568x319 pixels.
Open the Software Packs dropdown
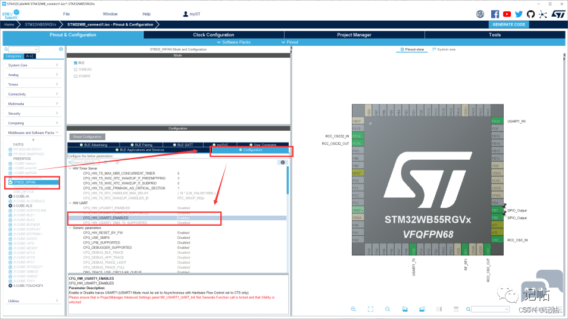click(233, 42)
